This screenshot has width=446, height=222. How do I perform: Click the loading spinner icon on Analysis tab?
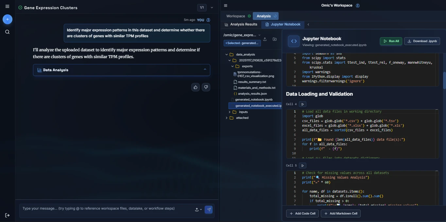[275, 16]
